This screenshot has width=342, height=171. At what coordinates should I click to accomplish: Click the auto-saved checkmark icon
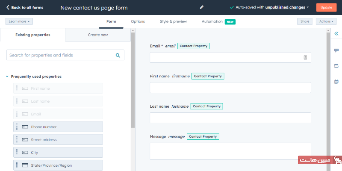coord(232,7)
